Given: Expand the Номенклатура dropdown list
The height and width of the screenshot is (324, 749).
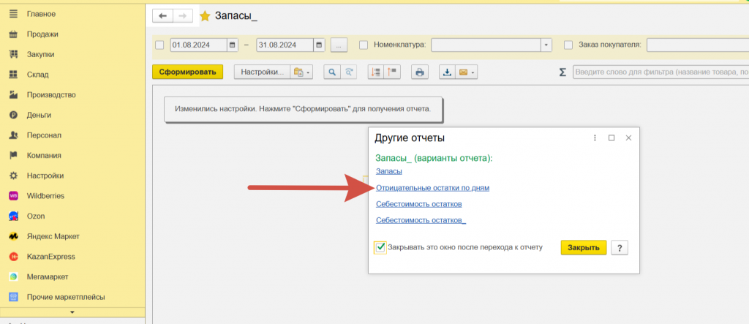Looking at the screenshot, I should pos(546,45).
